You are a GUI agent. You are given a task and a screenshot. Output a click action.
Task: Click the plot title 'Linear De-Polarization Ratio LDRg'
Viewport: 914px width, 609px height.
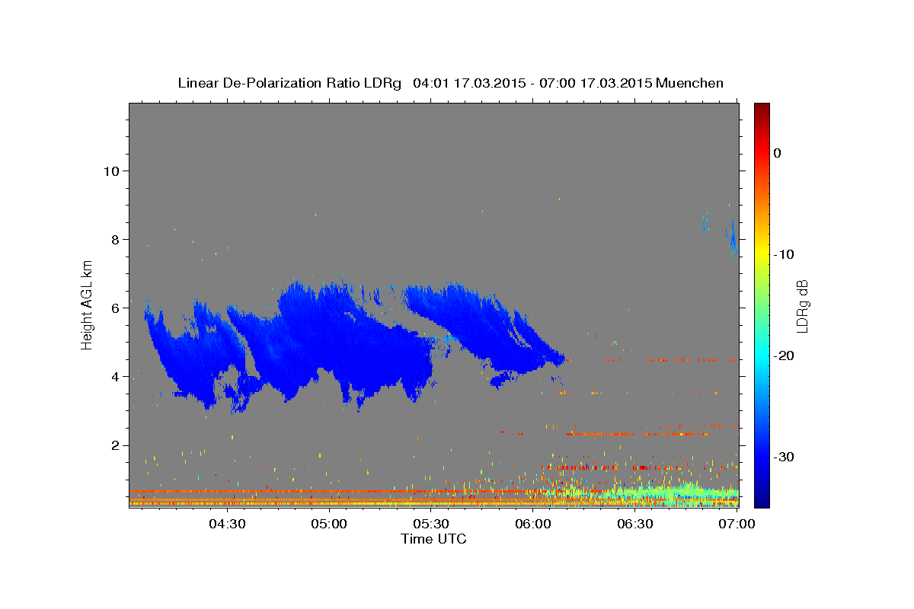[x=289, y=83]
